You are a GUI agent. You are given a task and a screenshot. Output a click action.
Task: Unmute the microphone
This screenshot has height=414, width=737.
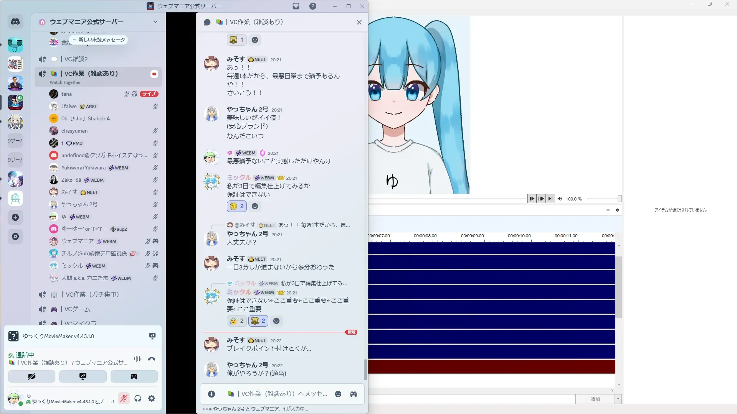(x=124, y=399)
